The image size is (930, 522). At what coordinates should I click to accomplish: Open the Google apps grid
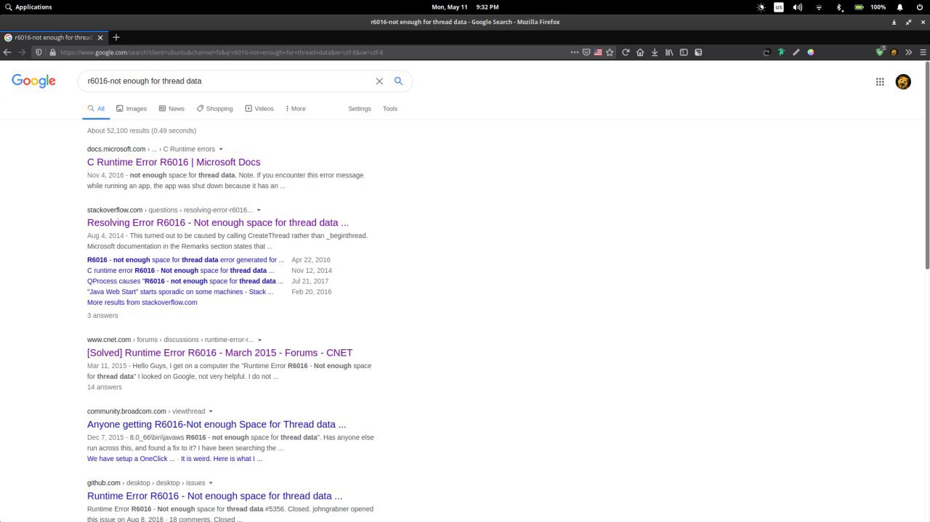click(x=880, y=82)
